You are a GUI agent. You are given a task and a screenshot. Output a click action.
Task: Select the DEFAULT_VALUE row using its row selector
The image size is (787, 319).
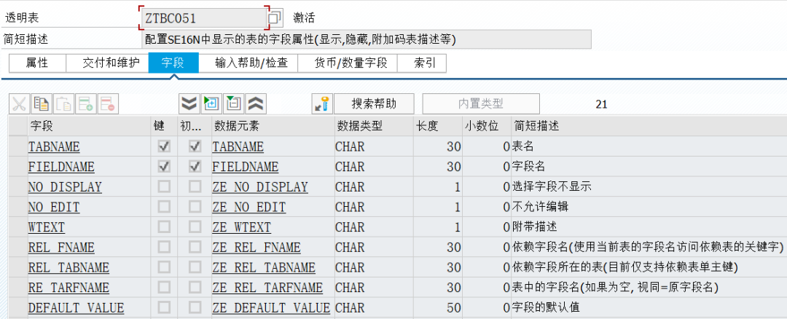[17, 307]
